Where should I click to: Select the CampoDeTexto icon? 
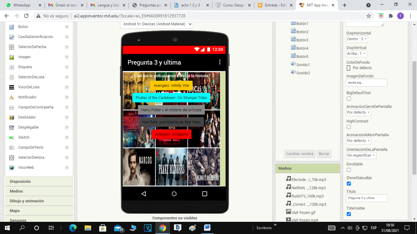click(x=12, y=147)
